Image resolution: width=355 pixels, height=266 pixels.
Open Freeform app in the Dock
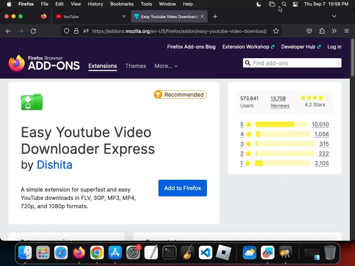[268, 252]
